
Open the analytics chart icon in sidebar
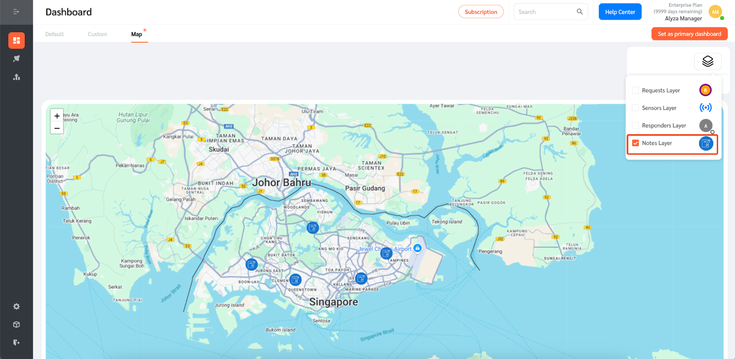pos(17,77)
